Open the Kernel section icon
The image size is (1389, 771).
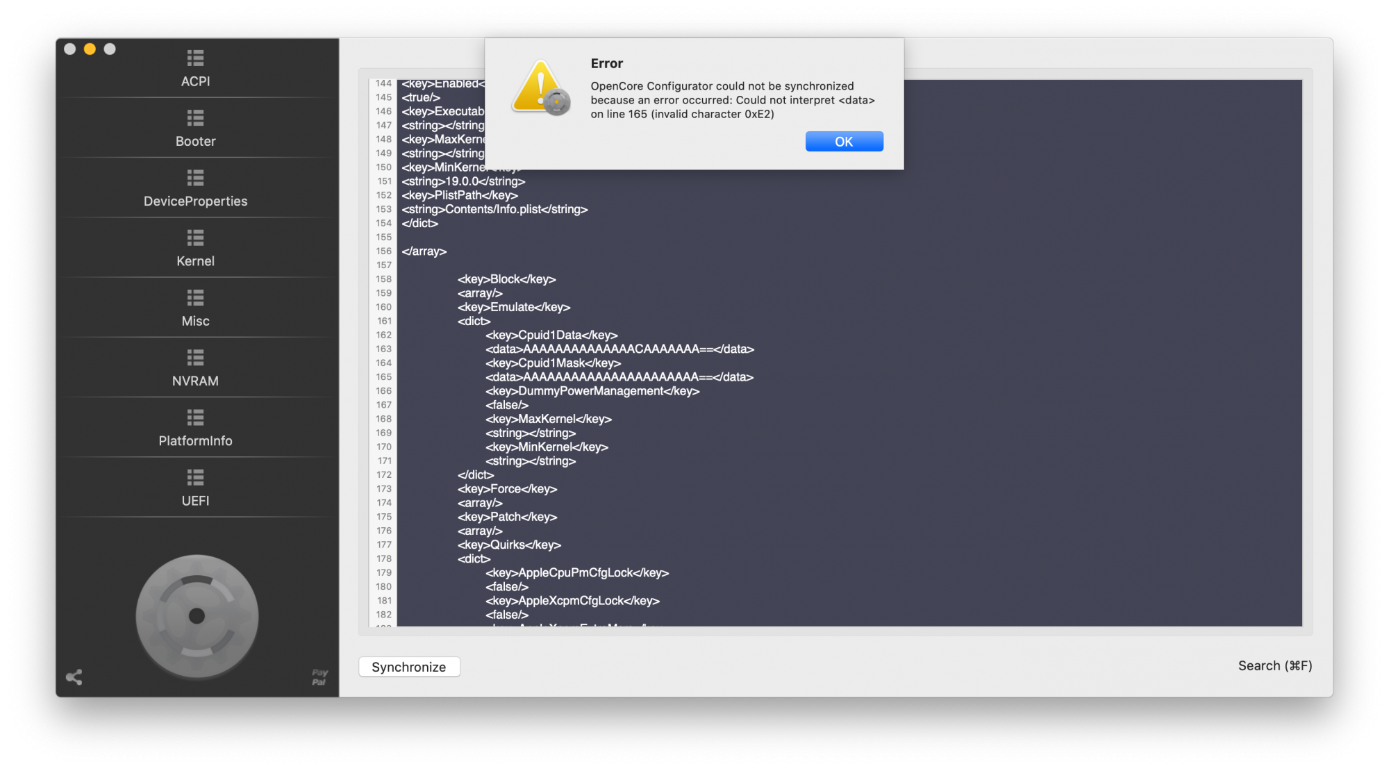195,238
